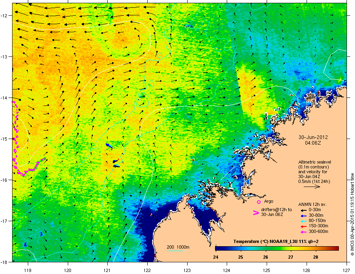Click the '0.5m/s (1kt 24h)' label

314,182
